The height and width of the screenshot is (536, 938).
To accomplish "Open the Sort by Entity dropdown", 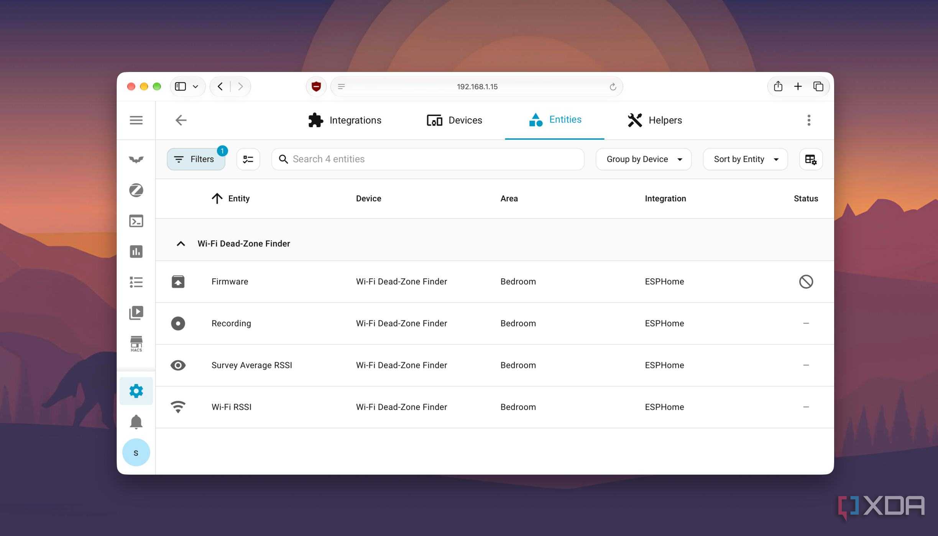I will 745,159.
